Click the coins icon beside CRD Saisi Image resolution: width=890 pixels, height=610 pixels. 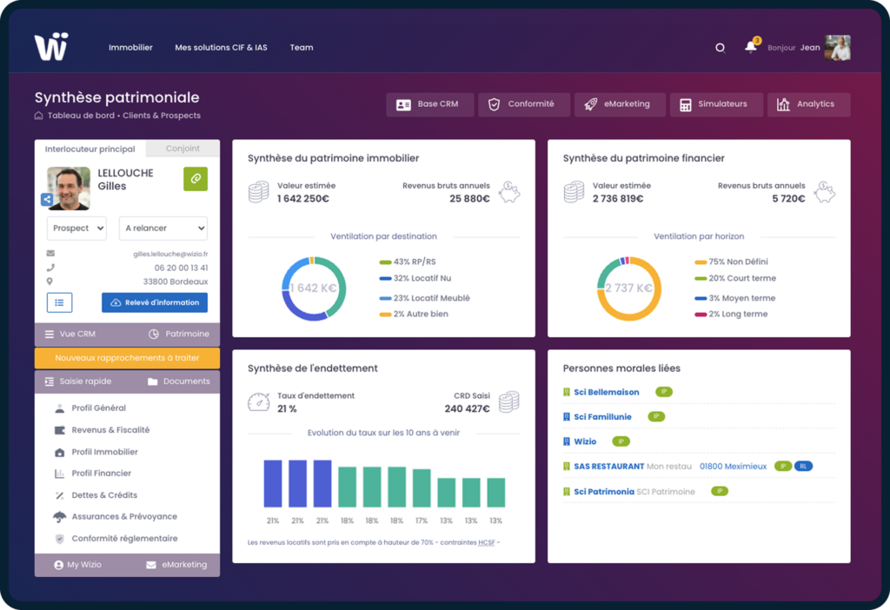509,401
